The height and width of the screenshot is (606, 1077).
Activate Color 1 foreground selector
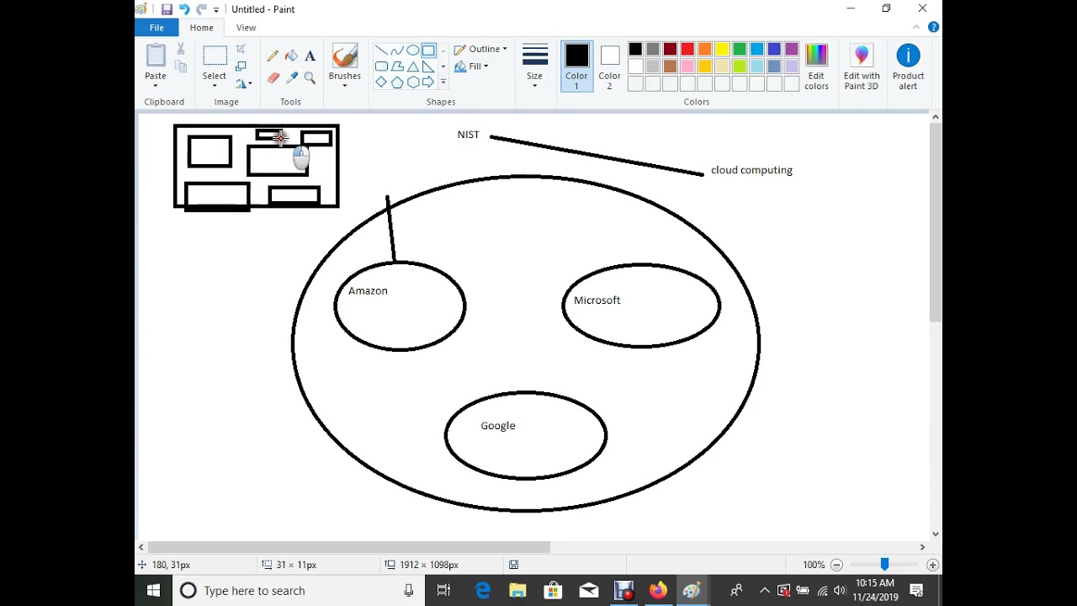pos(577,66)
